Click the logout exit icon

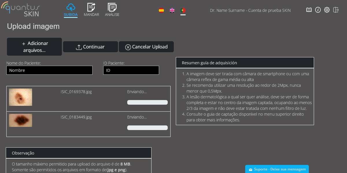(336, 10)
